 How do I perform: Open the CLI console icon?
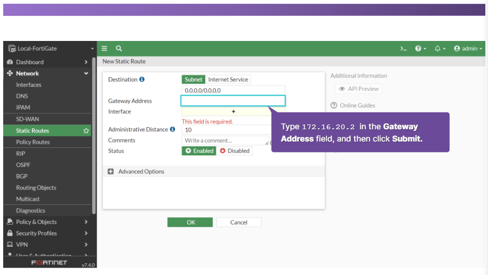(x=403, y=48)
